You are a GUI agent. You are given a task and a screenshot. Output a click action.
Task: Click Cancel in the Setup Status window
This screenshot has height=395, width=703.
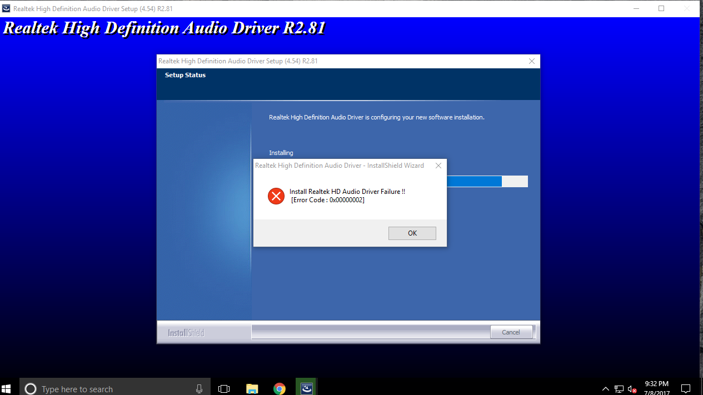pos(511,332)
